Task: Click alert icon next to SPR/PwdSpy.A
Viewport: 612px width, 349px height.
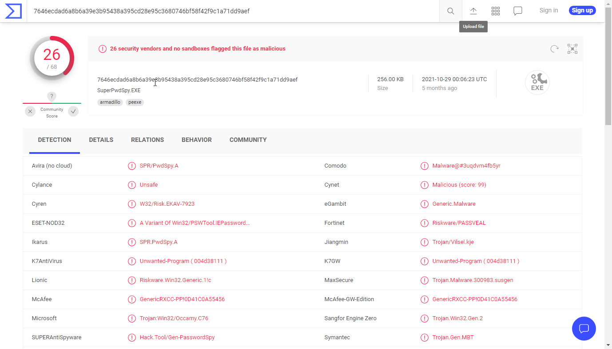Action: 132,166
